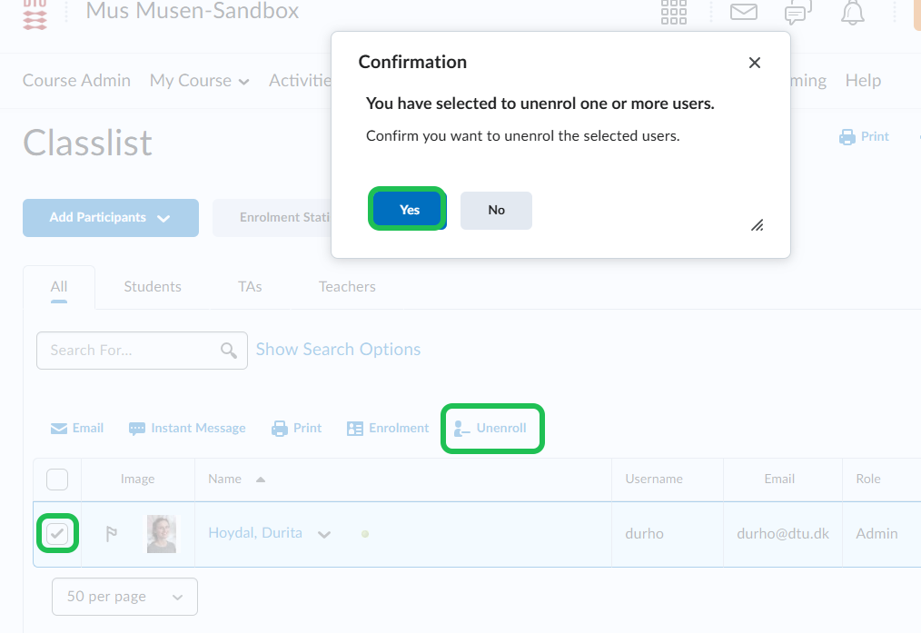Open the email envelope icon in header
The height and width of the screenshot is (633, 921).
point(744,12)
